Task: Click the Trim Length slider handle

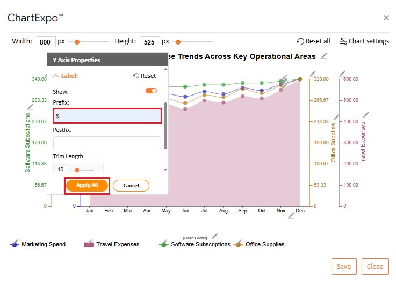Action: [x=77, y=170]
